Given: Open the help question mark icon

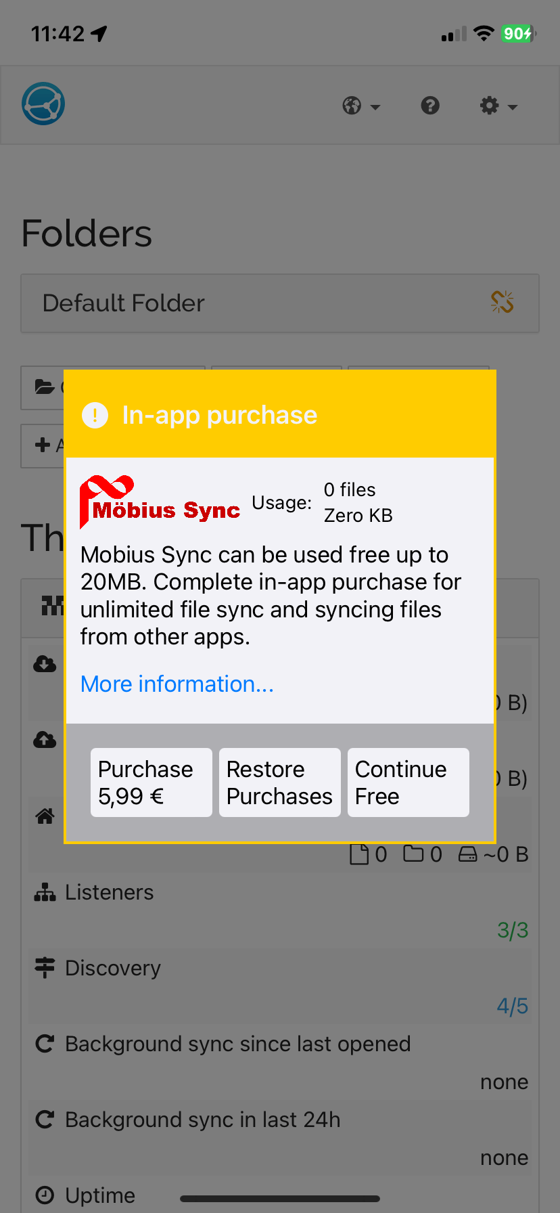Looking at the screenshot, I should [430, 106].
